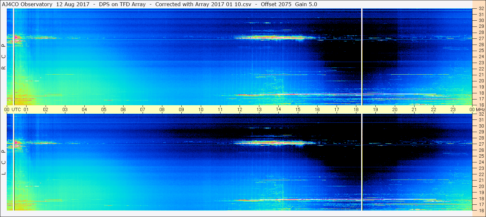Pick the "16" hour label on the time axis
Screen dimensions: 486x217
click(x=317, y=109)
